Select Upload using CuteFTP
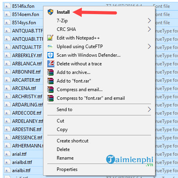Screen dimensions: 178x178 tap(80, 47)
